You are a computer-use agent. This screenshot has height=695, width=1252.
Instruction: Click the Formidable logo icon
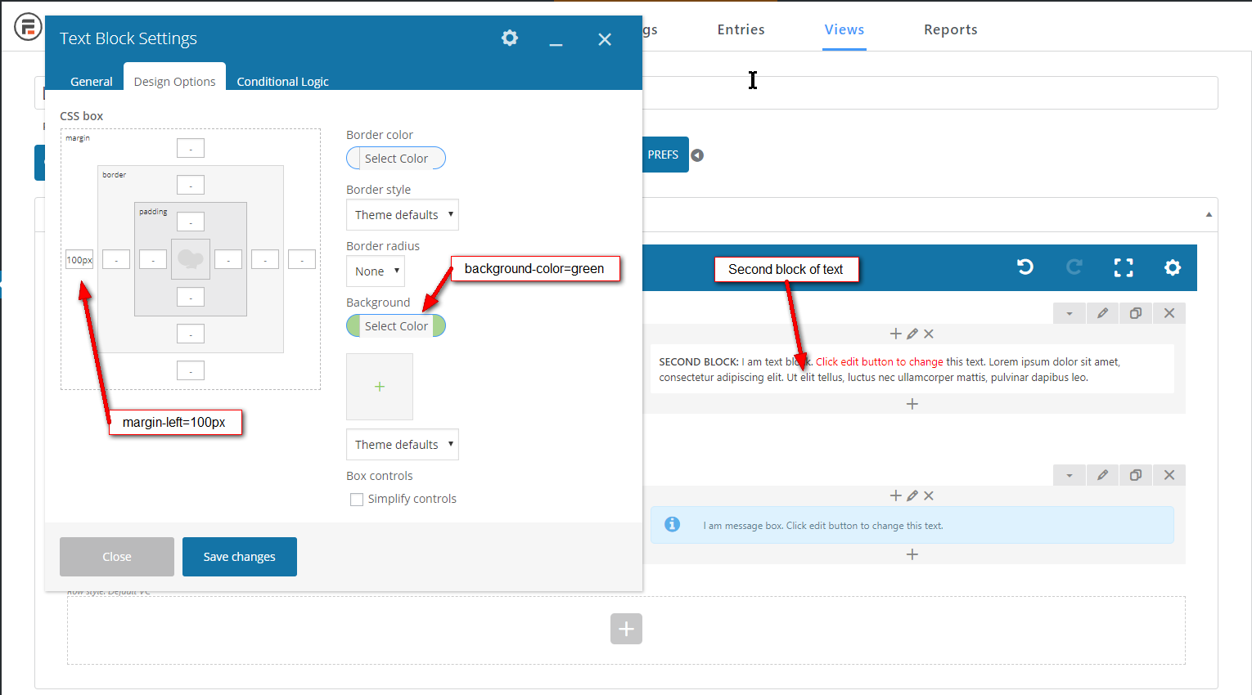click(28, 27)
